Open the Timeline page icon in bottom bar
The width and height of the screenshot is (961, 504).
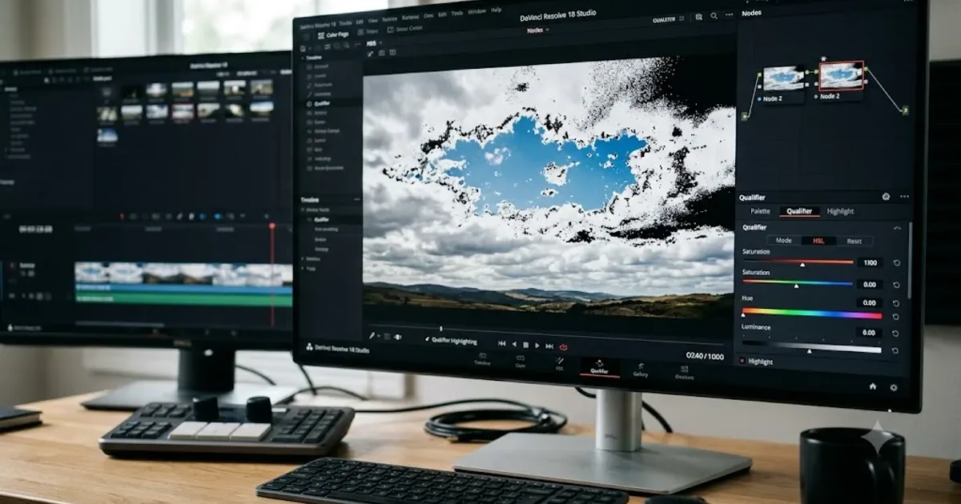pos(482,358)
